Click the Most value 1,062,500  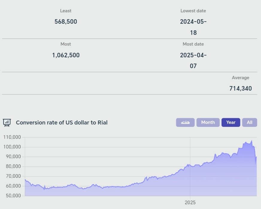66,55
